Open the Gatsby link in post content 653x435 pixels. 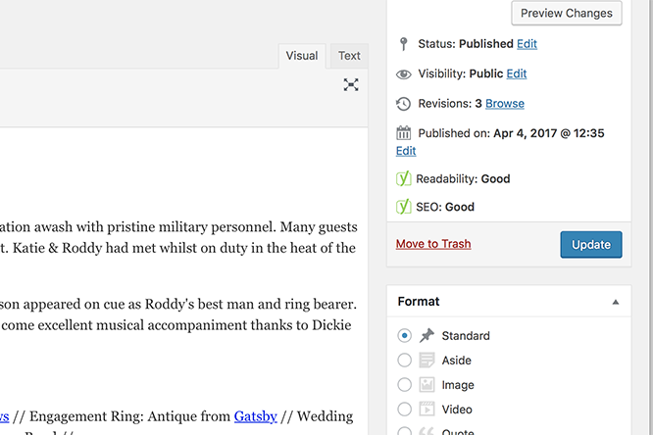255,416
